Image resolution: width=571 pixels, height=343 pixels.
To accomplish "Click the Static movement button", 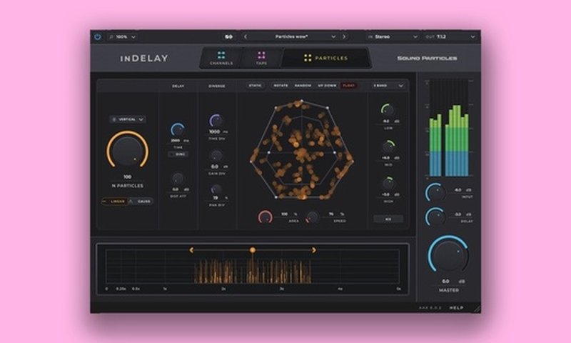I will [255, 86].
